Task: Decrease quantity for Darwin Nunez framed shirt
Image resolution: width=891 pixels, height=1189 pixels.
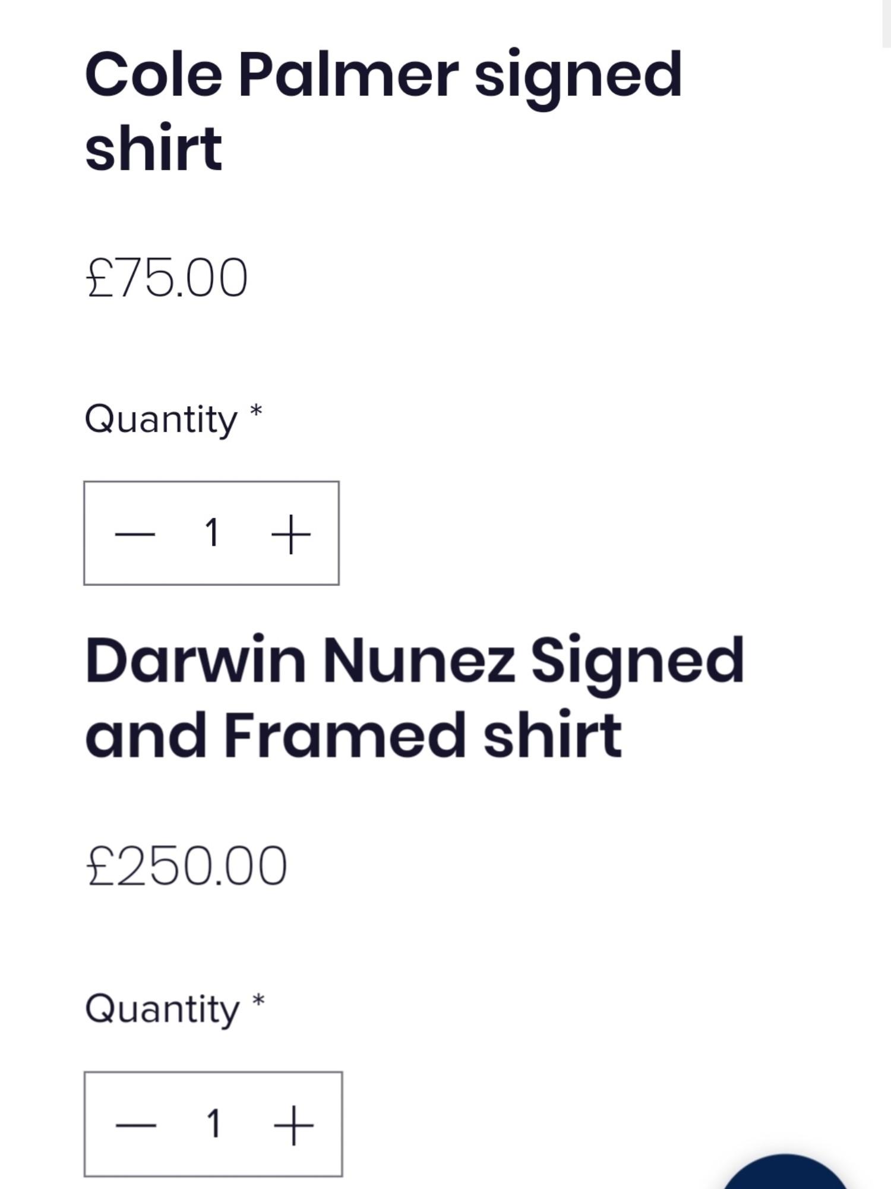Action: pyautogui.click(x=136, y=1125)
